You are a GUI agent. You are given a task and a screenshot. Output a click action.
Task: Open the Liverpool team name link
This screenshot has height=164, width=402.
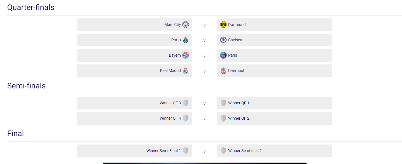point(236,71)
